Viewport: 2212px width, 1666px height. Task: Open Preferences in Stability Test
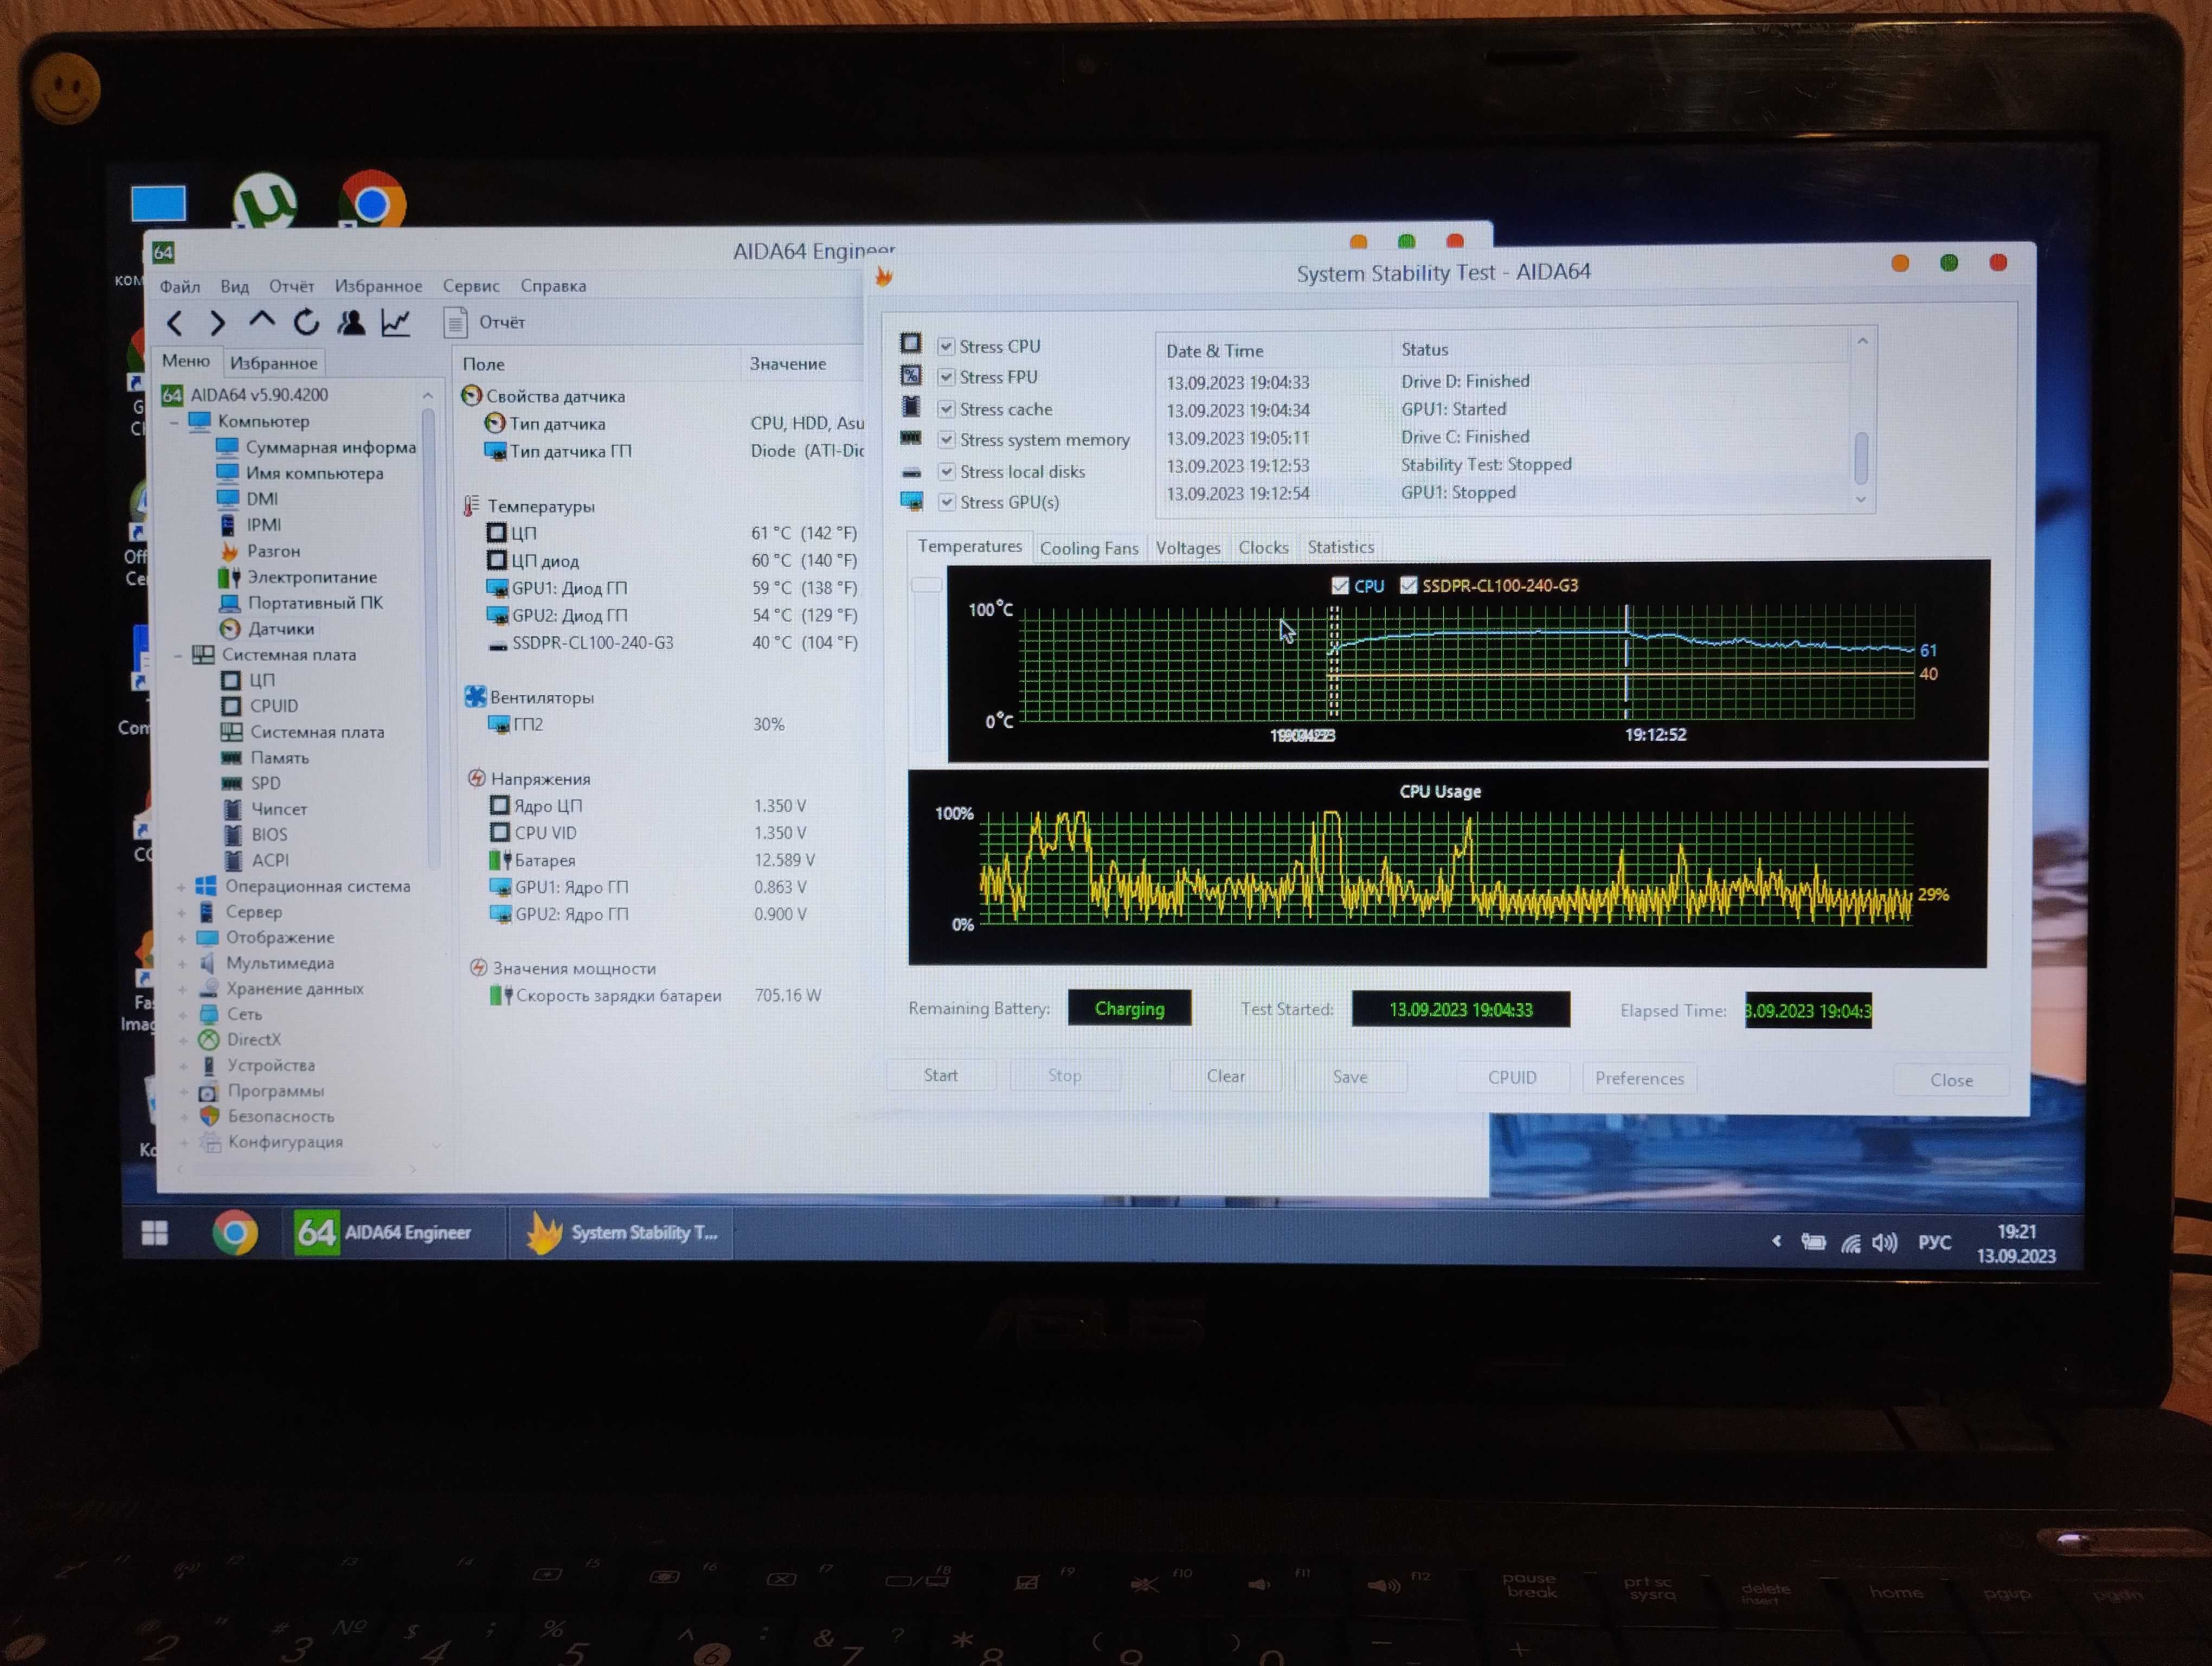pos(1639,1078)
